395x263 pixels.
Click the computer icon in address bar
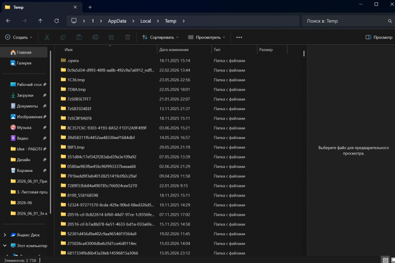point(74,21)
